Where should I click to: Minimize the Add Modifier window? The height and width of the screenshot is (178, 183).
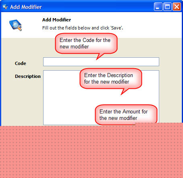(158, 6)
